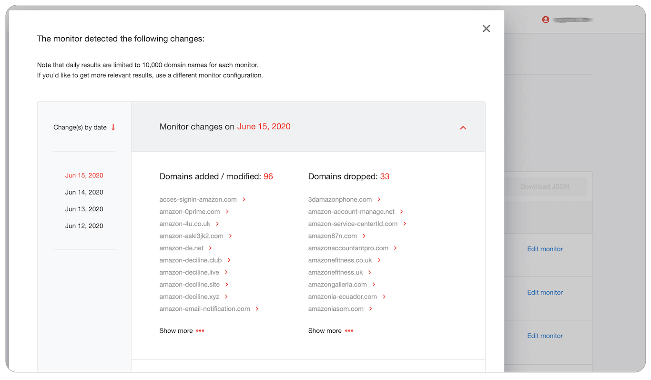Open arrow next to amazongalleria.com
Viewport: 651px width, 380px height.
(x=374, y=285)
